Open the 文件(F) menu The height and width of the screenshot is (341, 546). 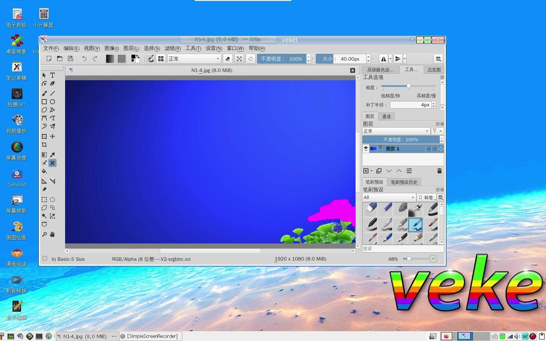[x=51, y=48]
